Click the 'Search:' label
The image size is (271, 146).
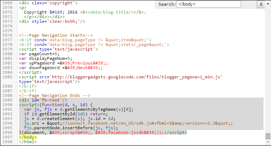coord(167,4)
